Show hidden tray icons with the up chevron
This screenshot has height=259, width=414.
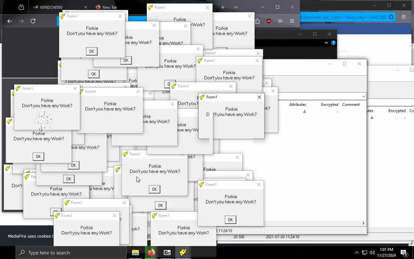[357, 253]
